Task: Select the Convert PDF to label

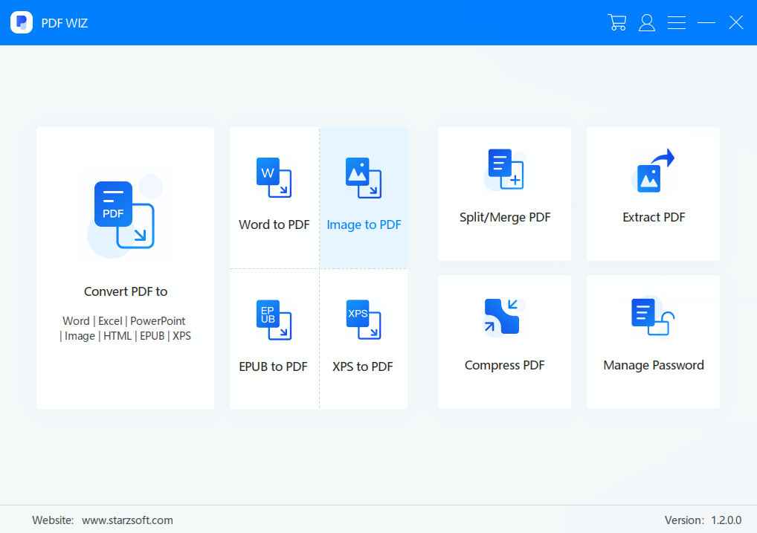Action: [x=126, y=291]
